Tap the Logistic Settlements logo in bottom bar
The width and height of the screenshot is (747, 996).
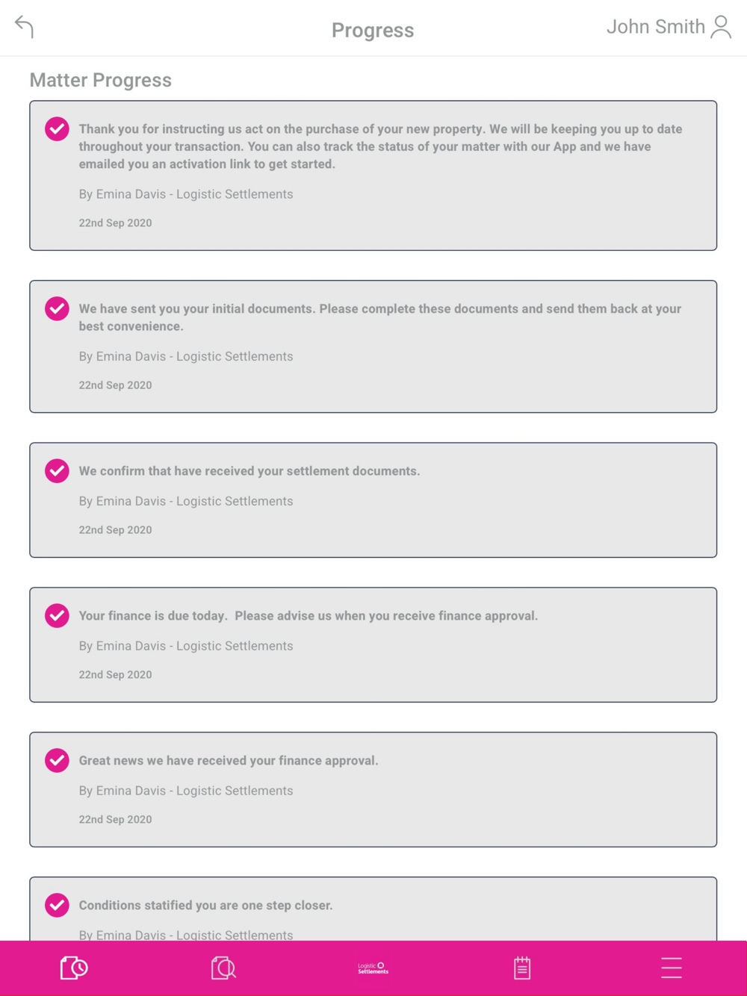point(373,968)
